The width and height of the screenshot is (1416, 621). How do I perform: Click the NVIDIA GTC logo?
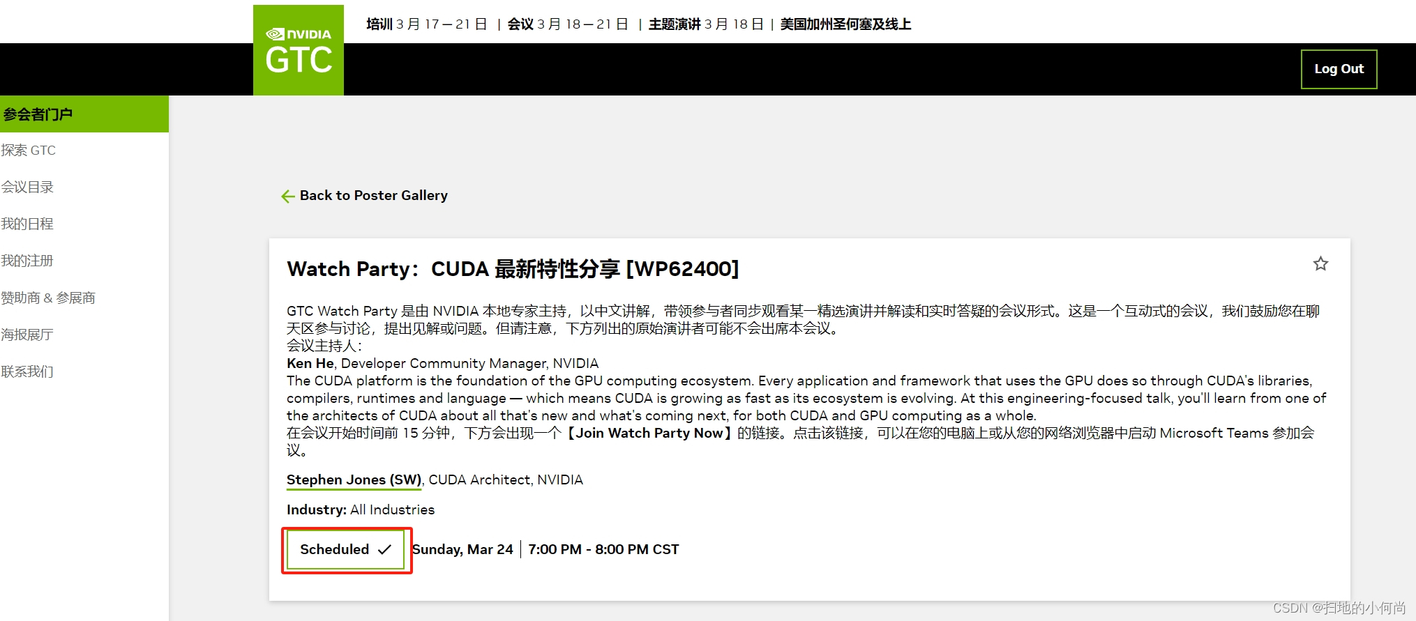coord(299,50)
